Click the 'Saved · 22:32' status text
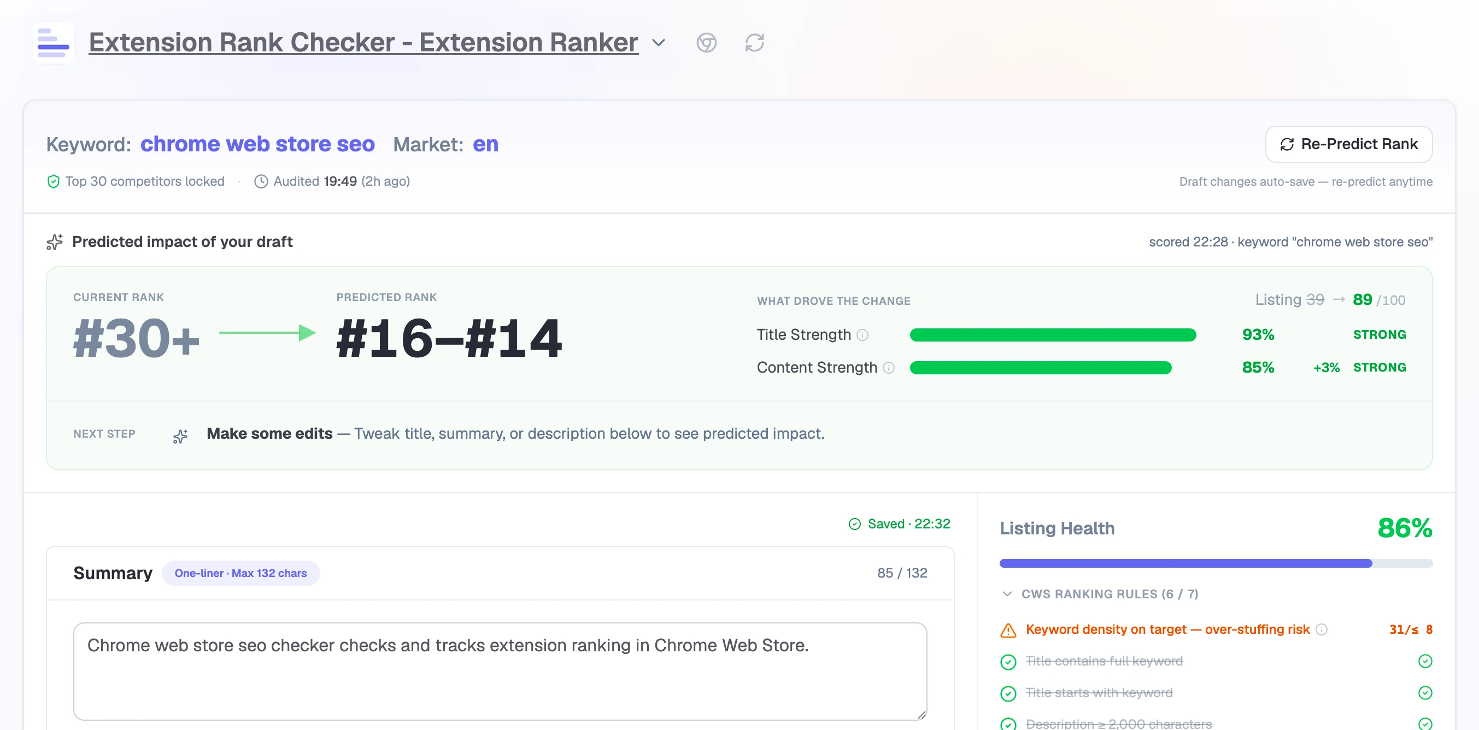 (x=908, y=524)
